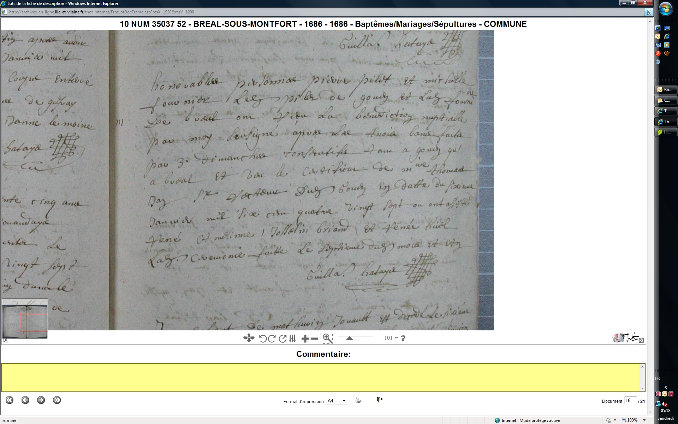The image size is (678, 424).
Task: Jump to last document page
Action: (57, 400)
